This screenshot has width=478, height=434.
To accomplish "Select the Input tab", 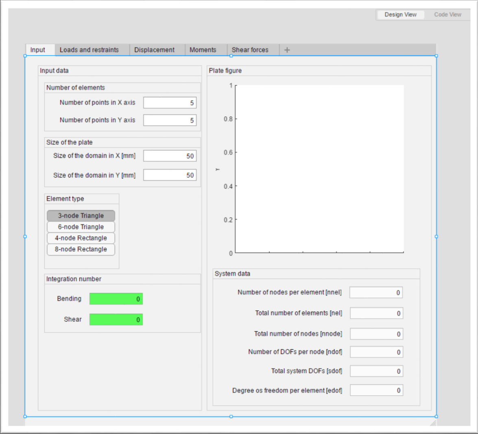I will tap(39, 50).
